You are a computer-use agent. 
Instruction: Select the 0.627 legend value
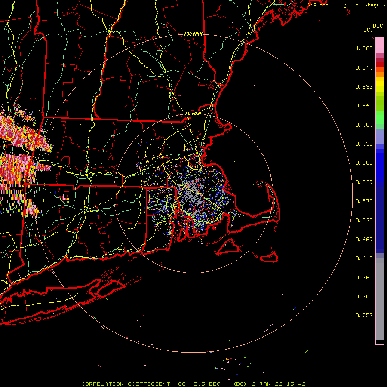point(364,182)
